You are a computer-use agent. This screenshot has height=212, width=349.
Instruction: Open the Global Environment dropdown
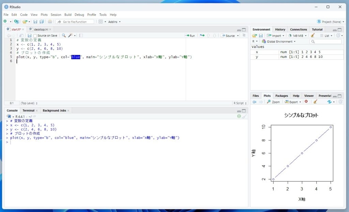pos(279,42)
